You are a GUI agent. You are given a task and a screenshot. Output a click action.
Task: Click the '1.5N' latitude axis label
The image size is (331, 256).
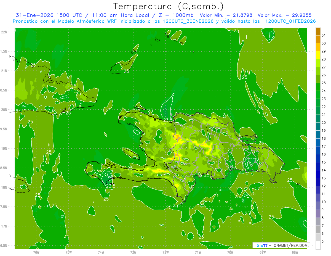tap(4, 51)
